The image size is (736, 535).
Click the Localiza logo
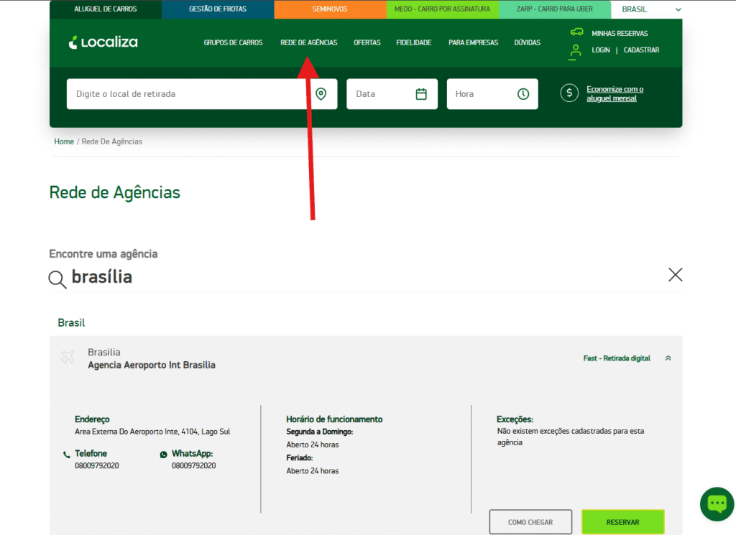[103, 42]
